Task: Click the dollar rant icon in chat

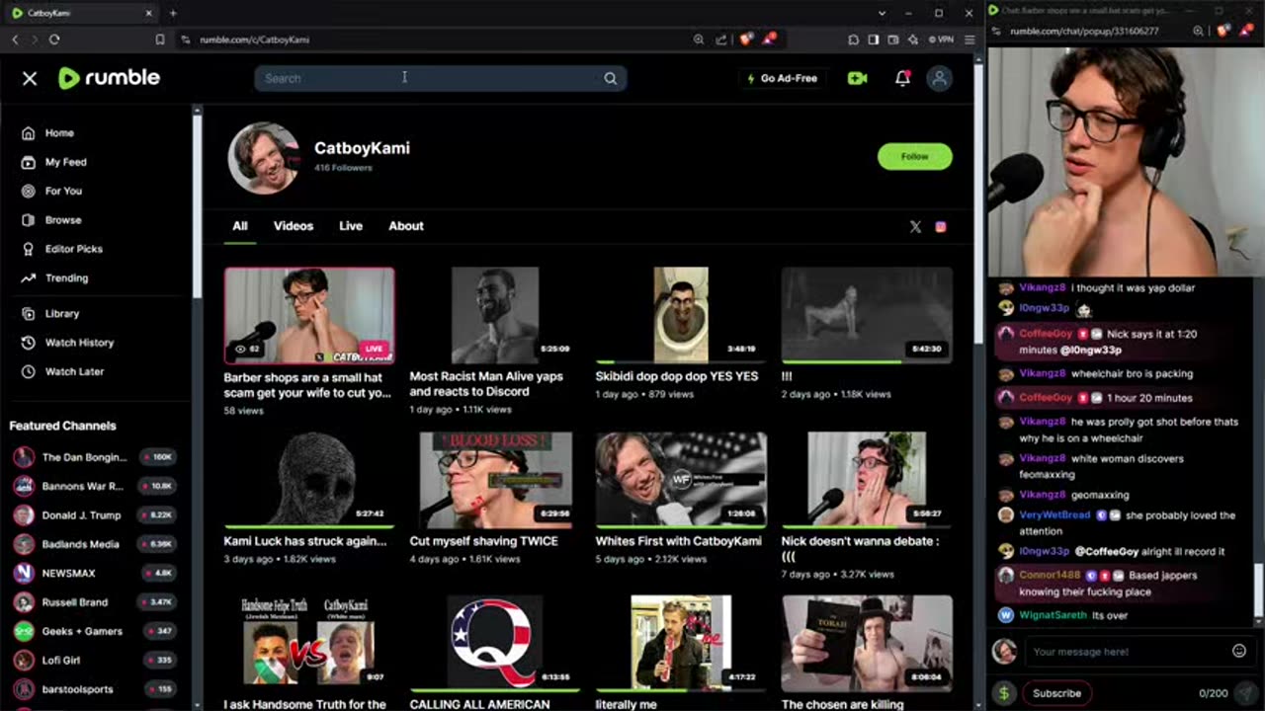Action: tap(1004, 693)
